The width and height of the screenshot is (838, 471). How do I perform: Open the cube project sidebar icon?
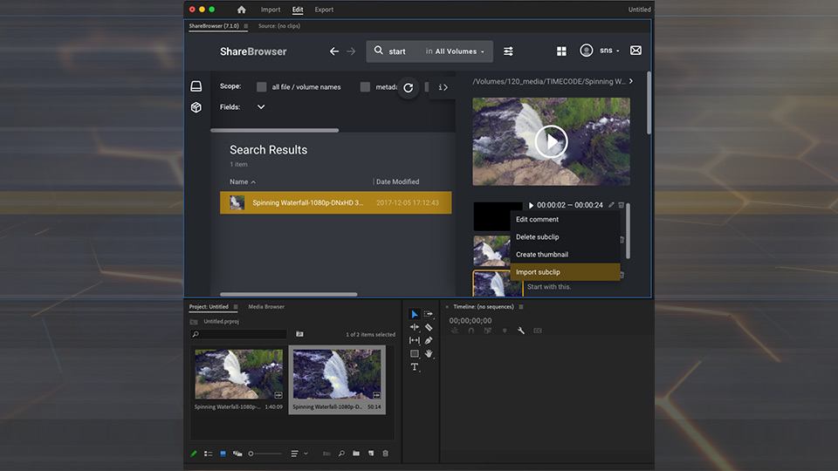[x=196, y=107]
